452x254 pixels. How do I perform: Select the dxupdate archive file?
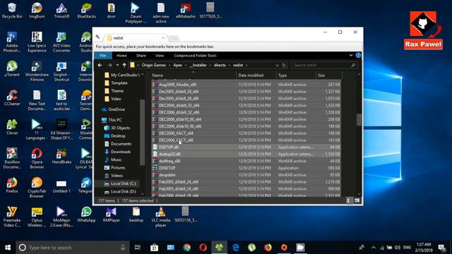[246, 175]
